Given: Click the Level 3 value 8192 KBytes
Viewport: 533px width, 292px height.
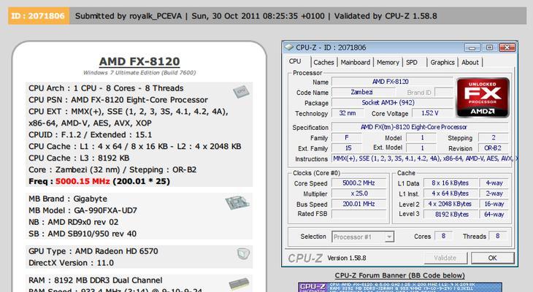Looking at the screenshot, I should (x=450, y=215).
